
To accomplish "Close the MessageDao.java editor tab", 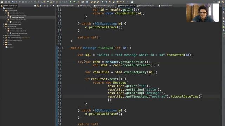I will click(134, 6).
